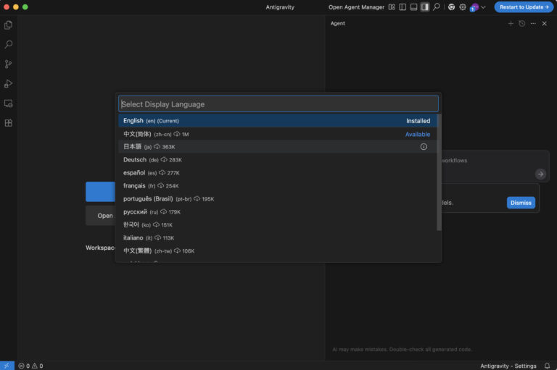Open the Run and Debug view

click(9, 84)
